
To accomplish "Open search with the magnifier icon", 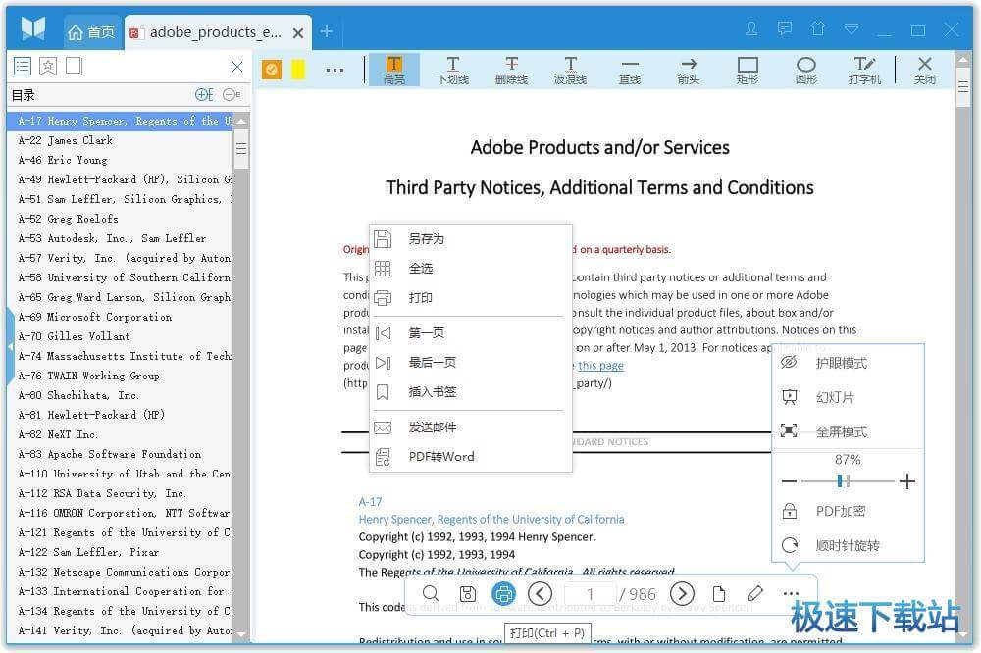I will coord(431,593).
